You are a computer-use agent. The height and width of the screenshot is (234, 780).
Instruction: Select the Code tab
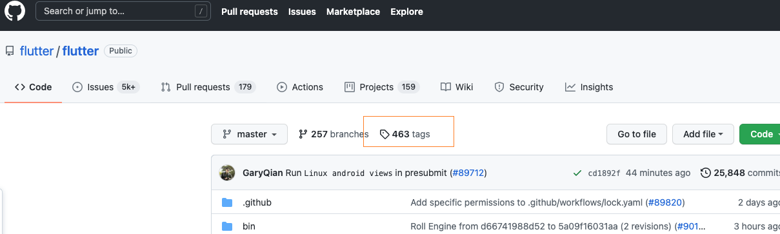tap(33, 87)
